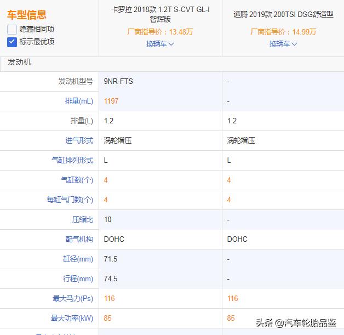Image resolution: width=344 pixels, height=335 pixels.
Task: Check the 隐藏相同项 checkbox
Action: (x=12, y=30)
